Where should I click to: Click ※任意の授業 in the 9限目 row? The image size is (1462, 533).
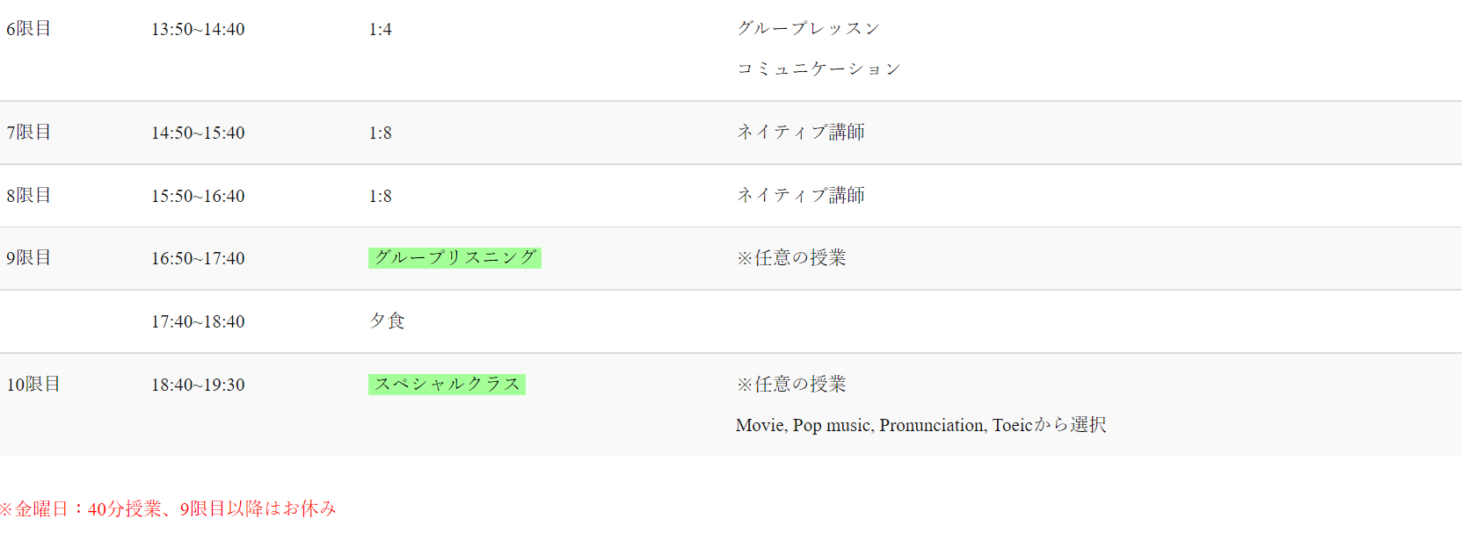coord(791,258)
